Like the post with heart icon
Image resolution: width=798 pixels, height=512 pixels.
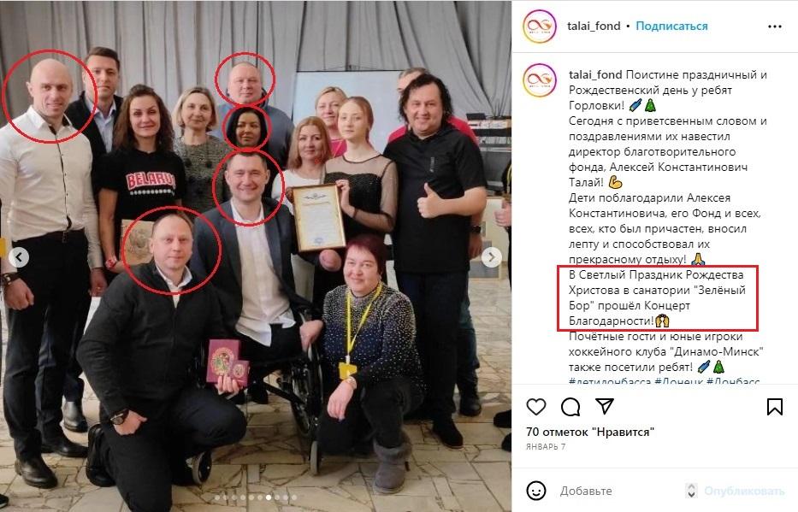[x=536, y=407]
